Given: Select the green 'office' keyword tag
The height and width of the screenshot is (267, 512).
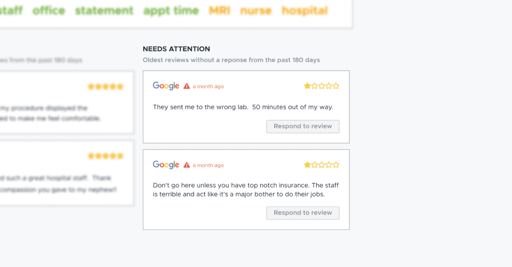Looking at the screenshot, I should 49,11.
